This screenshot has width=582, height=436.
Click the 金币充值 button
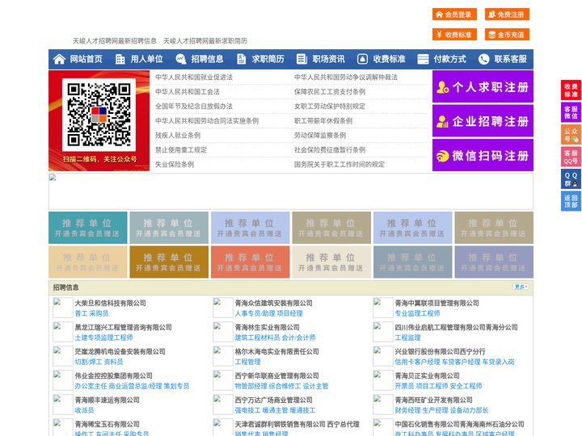tap(507, 35)
